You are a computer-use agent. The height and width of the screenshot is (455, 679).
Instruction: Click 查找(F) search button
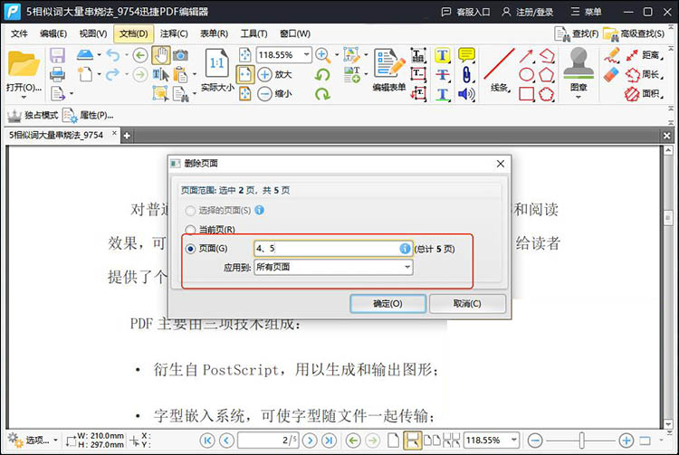577,33
